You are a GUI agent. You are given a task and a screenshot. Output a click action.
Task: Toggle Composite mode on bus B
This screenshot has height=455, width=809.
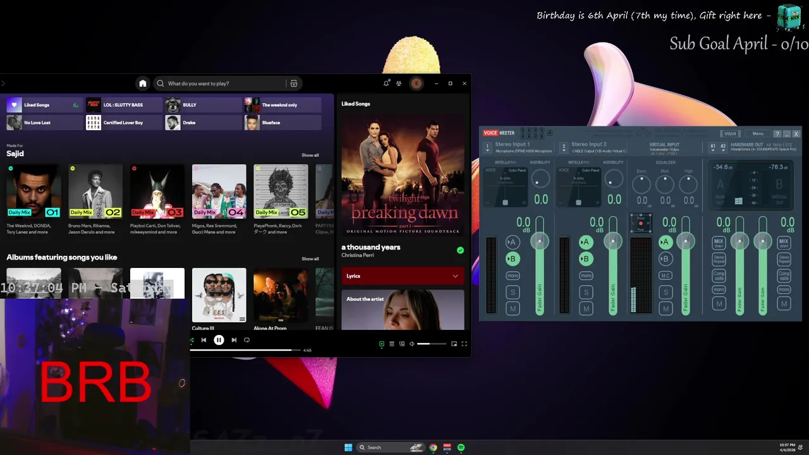[784, 276]
